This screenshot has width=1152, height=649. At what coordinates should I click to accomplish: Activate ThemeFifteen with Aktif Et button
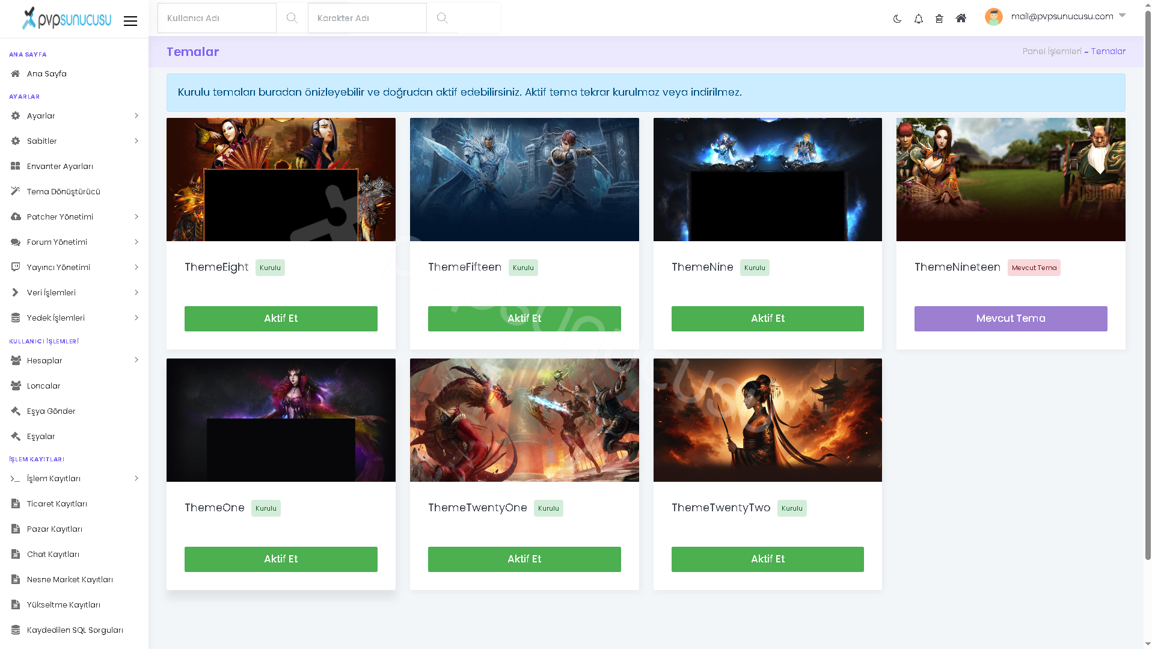[524, 319]
